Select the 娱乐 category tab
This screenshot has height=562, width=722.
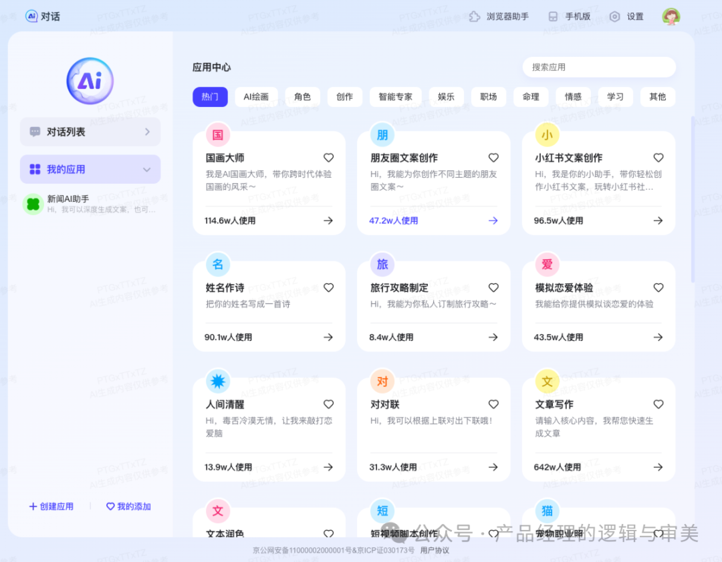click(446, 96)
